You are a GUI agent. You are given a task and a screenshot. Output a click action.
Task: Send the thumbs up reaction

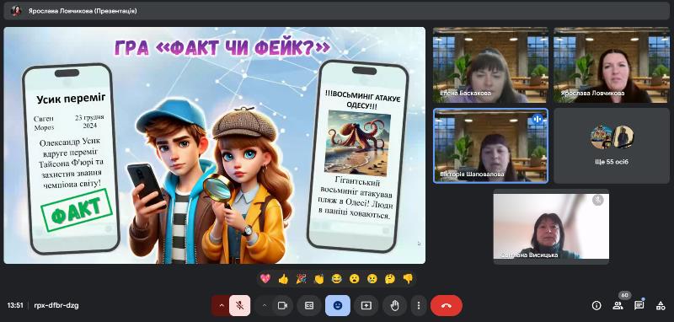[283, 279]
